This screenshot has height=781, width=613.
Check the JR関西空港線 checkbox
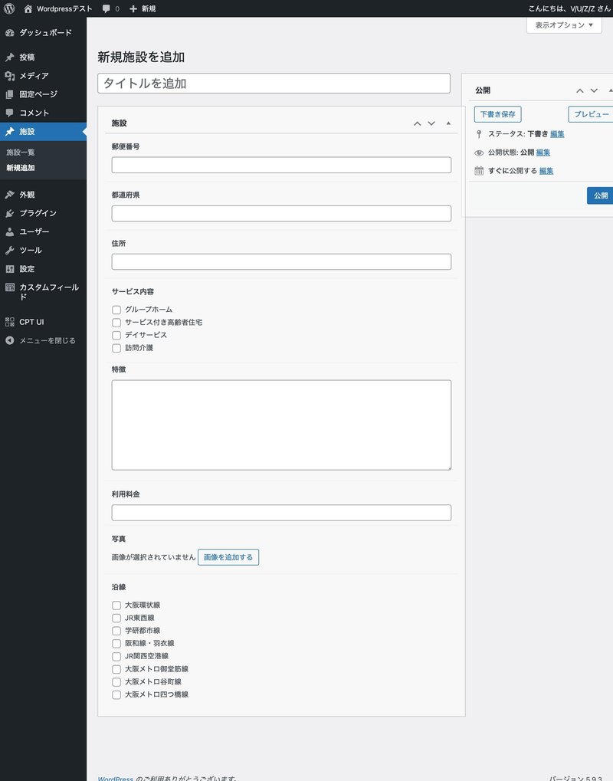116,657
